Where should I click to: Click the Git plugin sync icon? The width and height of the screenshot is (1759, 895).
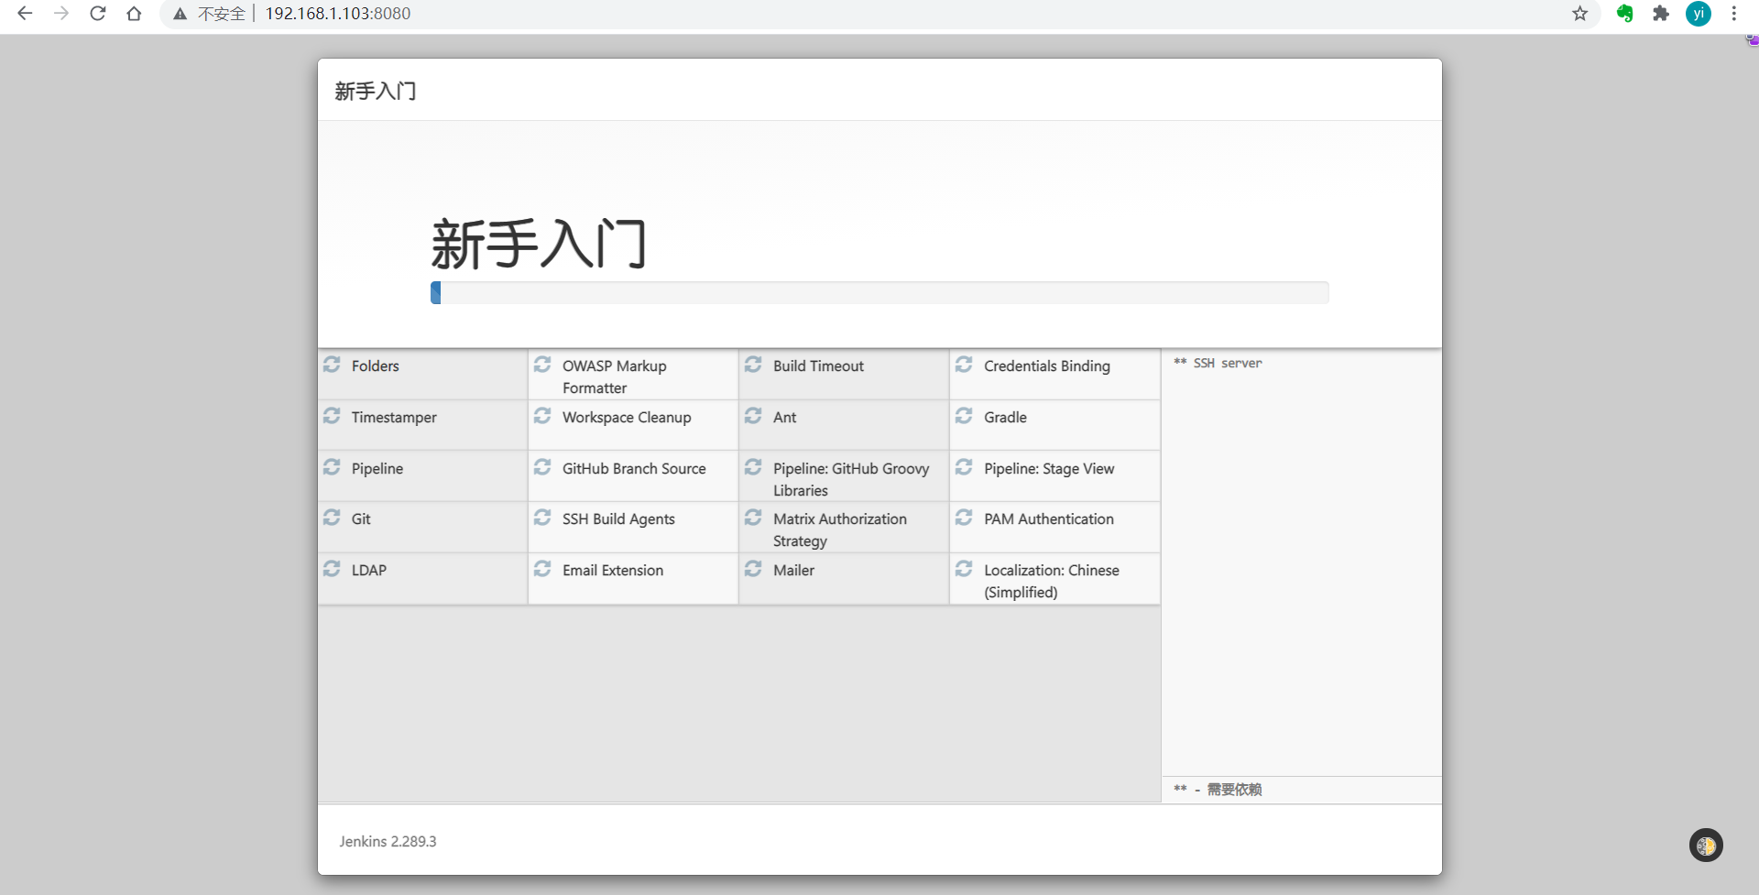coord(332,518)
